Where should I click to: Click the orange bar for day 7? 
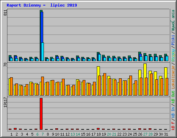(x=43, y=86)
